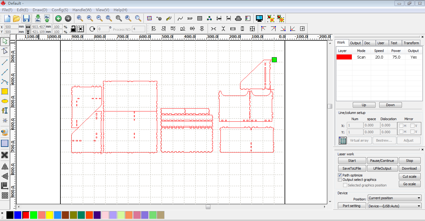Viewport: 425px width, 221px height.
Task: Open the preview monitor icon
Action: tap(259, 18)
